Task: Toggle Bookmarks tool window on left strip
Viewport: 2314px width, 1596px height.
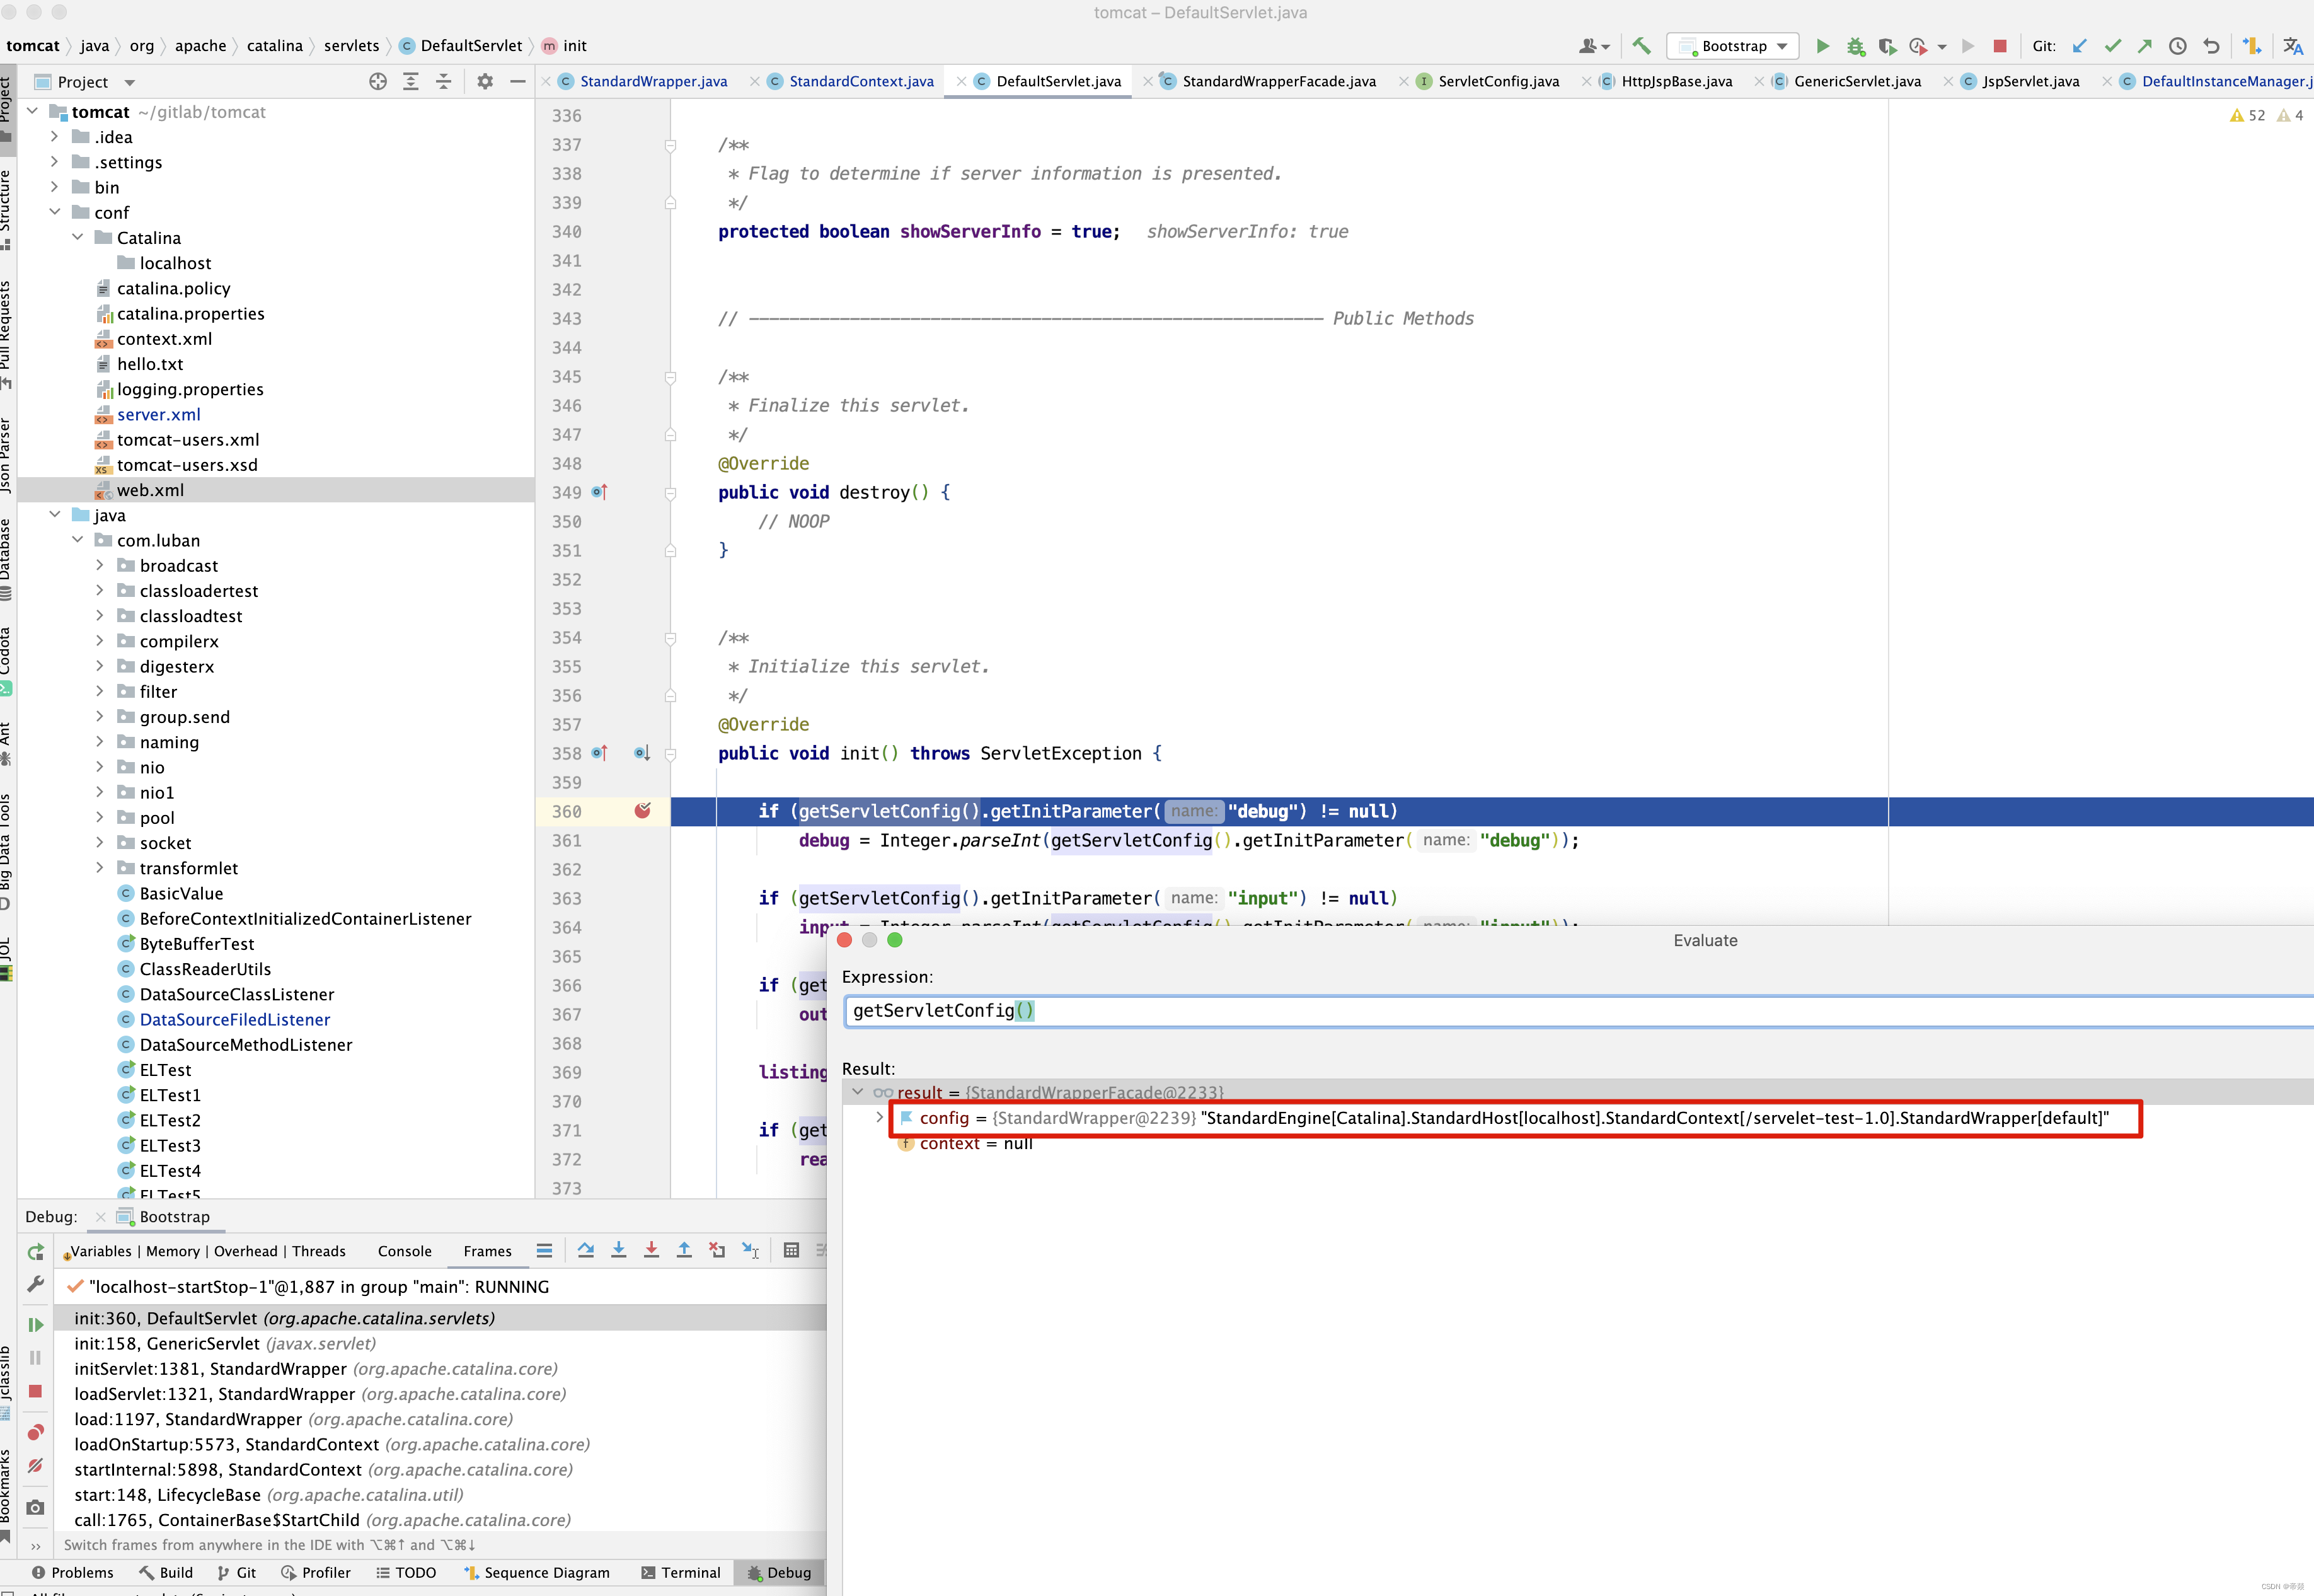Action: click(x=7, y=1496)
